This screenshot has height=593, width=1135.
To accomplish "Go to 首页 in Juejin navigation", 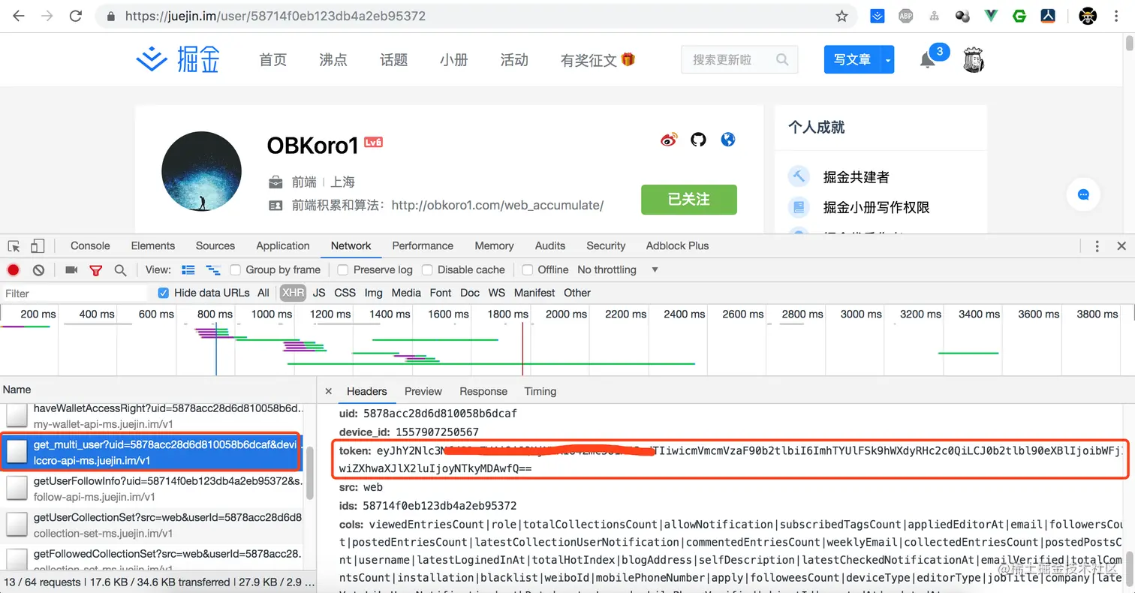I will (273, 60).
